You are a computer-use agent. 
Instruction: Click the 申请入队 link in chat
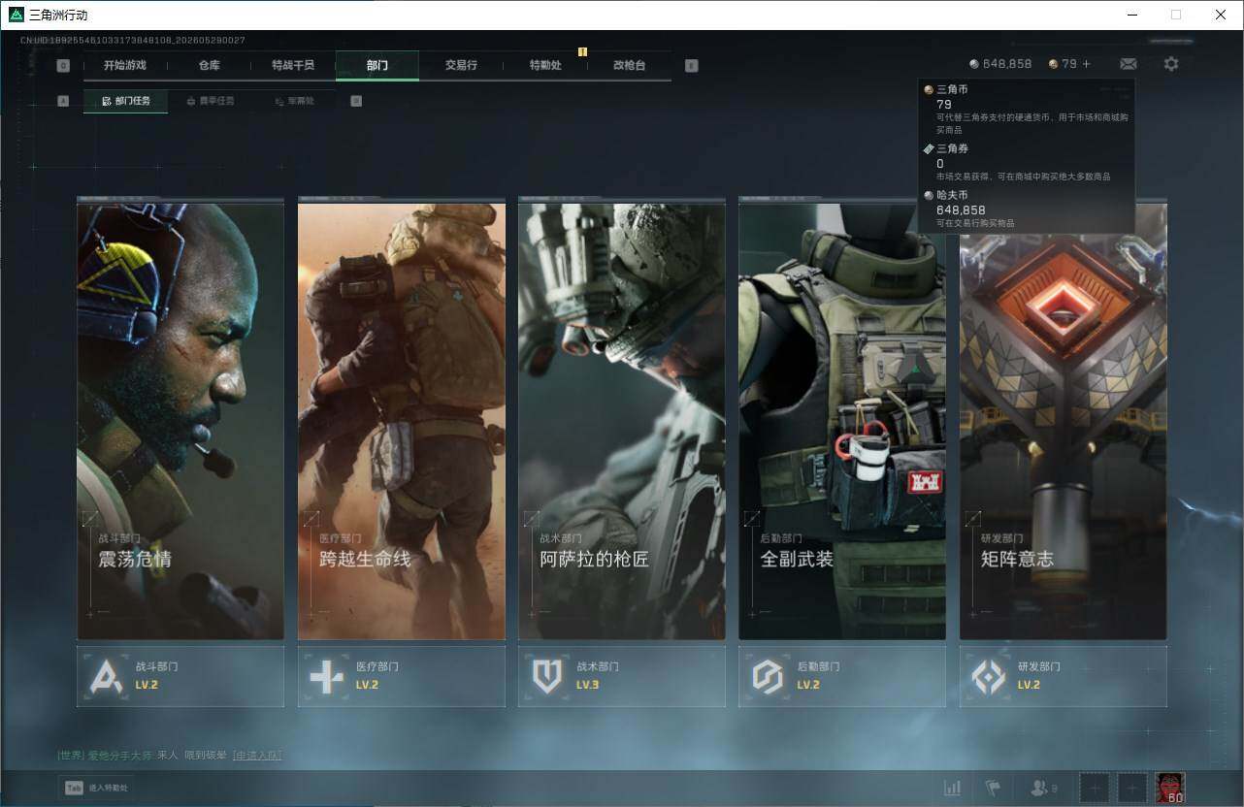click(257, 756)
